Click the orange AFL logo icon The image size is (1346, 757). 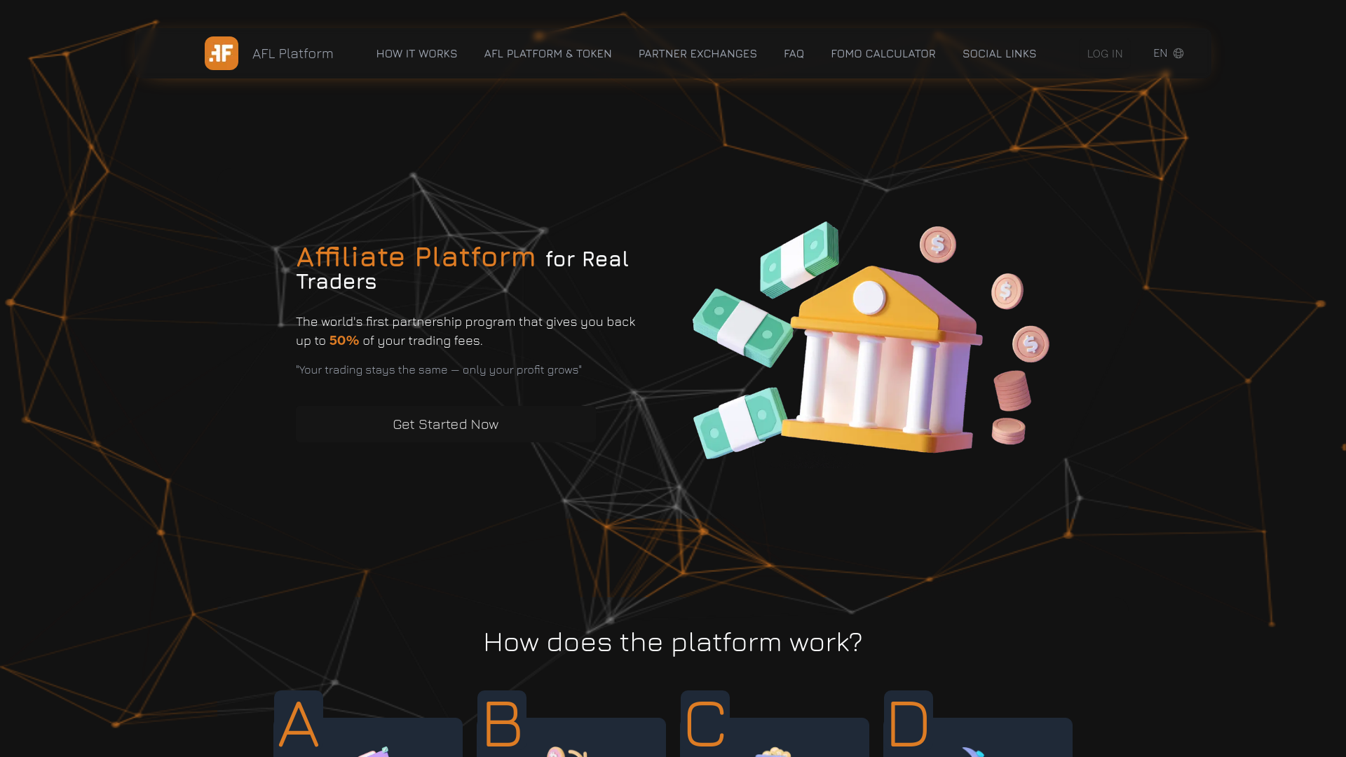[222, 53]
